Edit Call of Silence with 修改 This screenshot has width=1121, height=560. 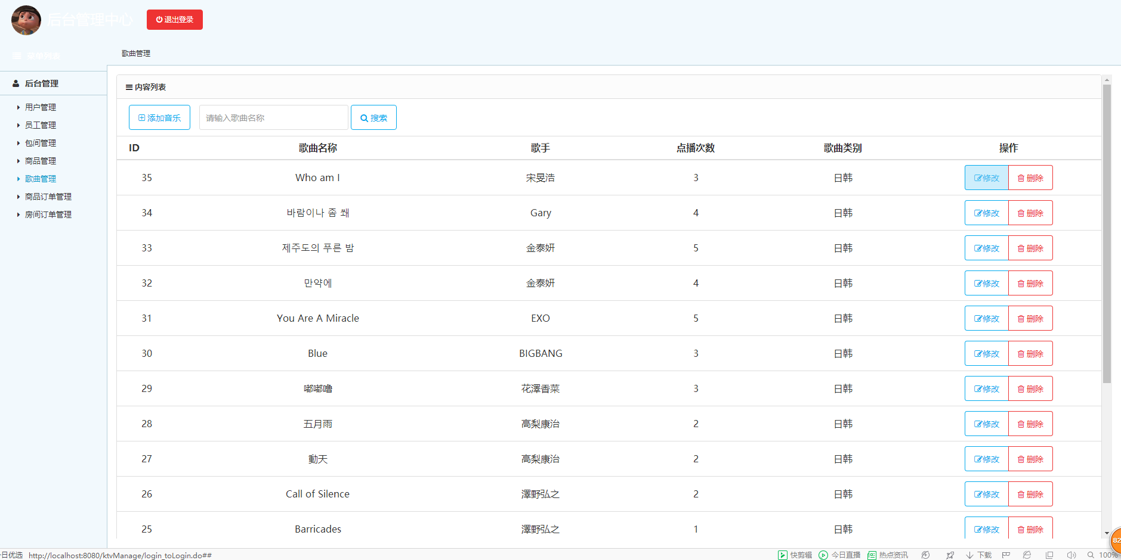pos(987,494)
